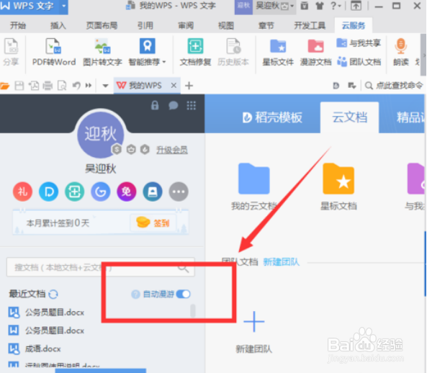Click the 搜文档 search field
The image size is (427, 373).
101,267
